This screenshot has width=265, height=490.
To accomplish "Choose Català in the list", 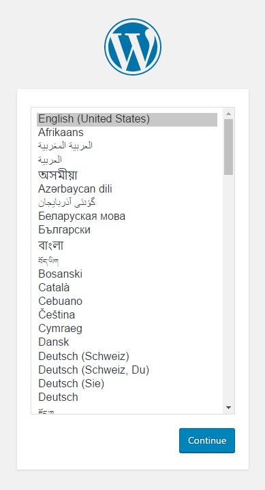I will click(127, 287).
